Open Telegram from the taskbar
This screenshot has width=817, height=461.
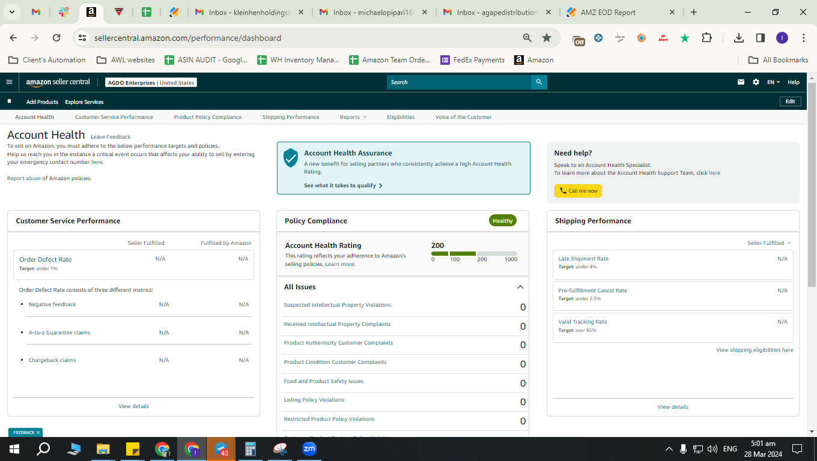coord(221,448)
